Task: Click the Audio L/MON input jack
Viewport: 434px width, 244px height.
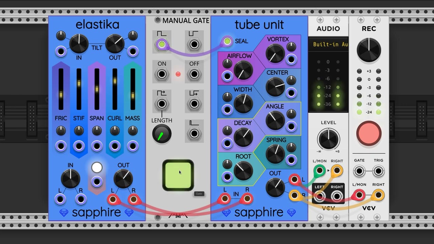Action: (319, 171)
